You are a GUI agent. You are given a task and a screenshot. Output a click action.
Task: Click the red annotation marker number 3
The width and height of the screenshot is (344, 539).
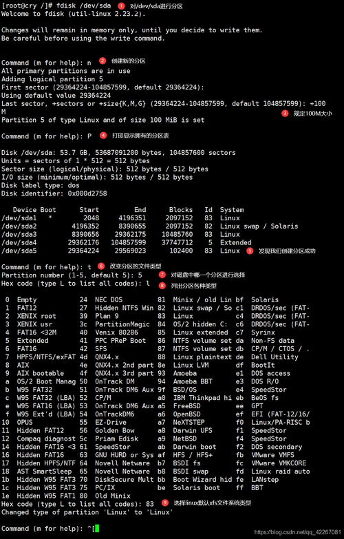(x=285, y=113)
